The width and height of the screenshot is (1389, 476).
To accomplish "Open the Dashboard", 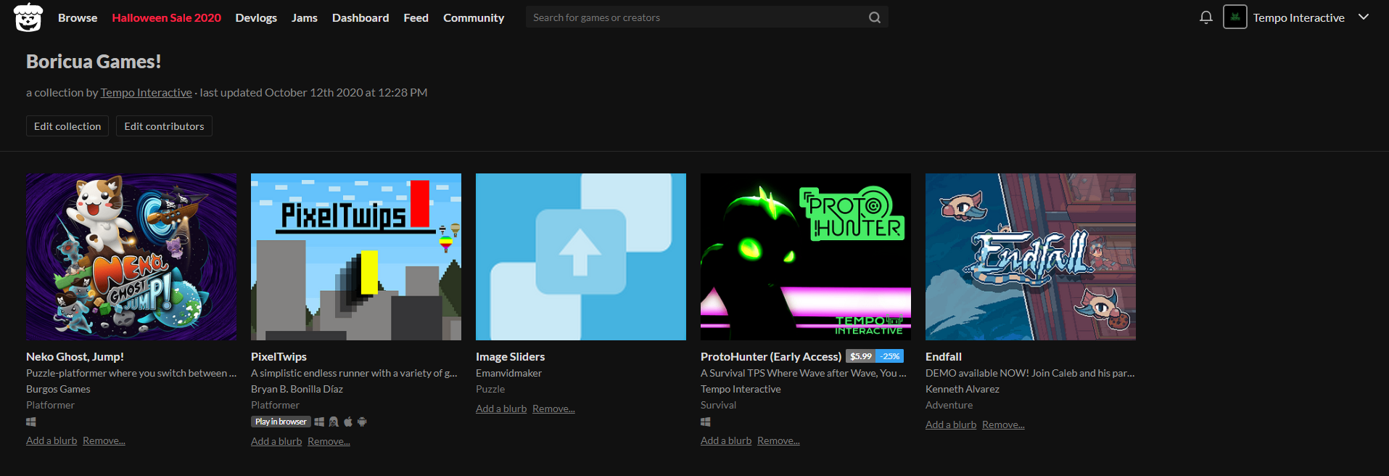I will [360, 17].
